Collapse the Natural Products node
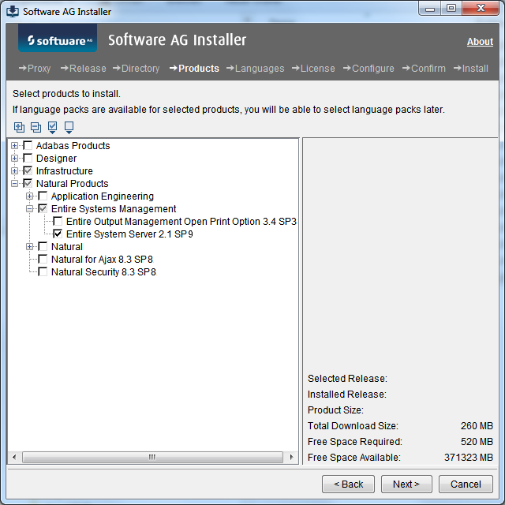This screenshot has width=505, height=505. [15, 184]
